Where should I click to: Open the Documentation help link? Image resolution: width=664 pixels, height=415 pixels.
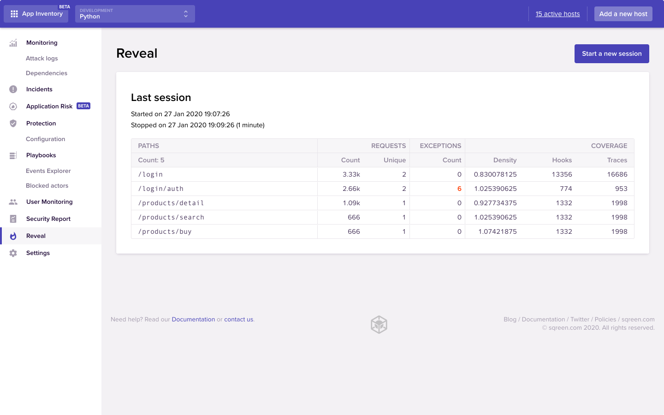[x=193, y=320]
